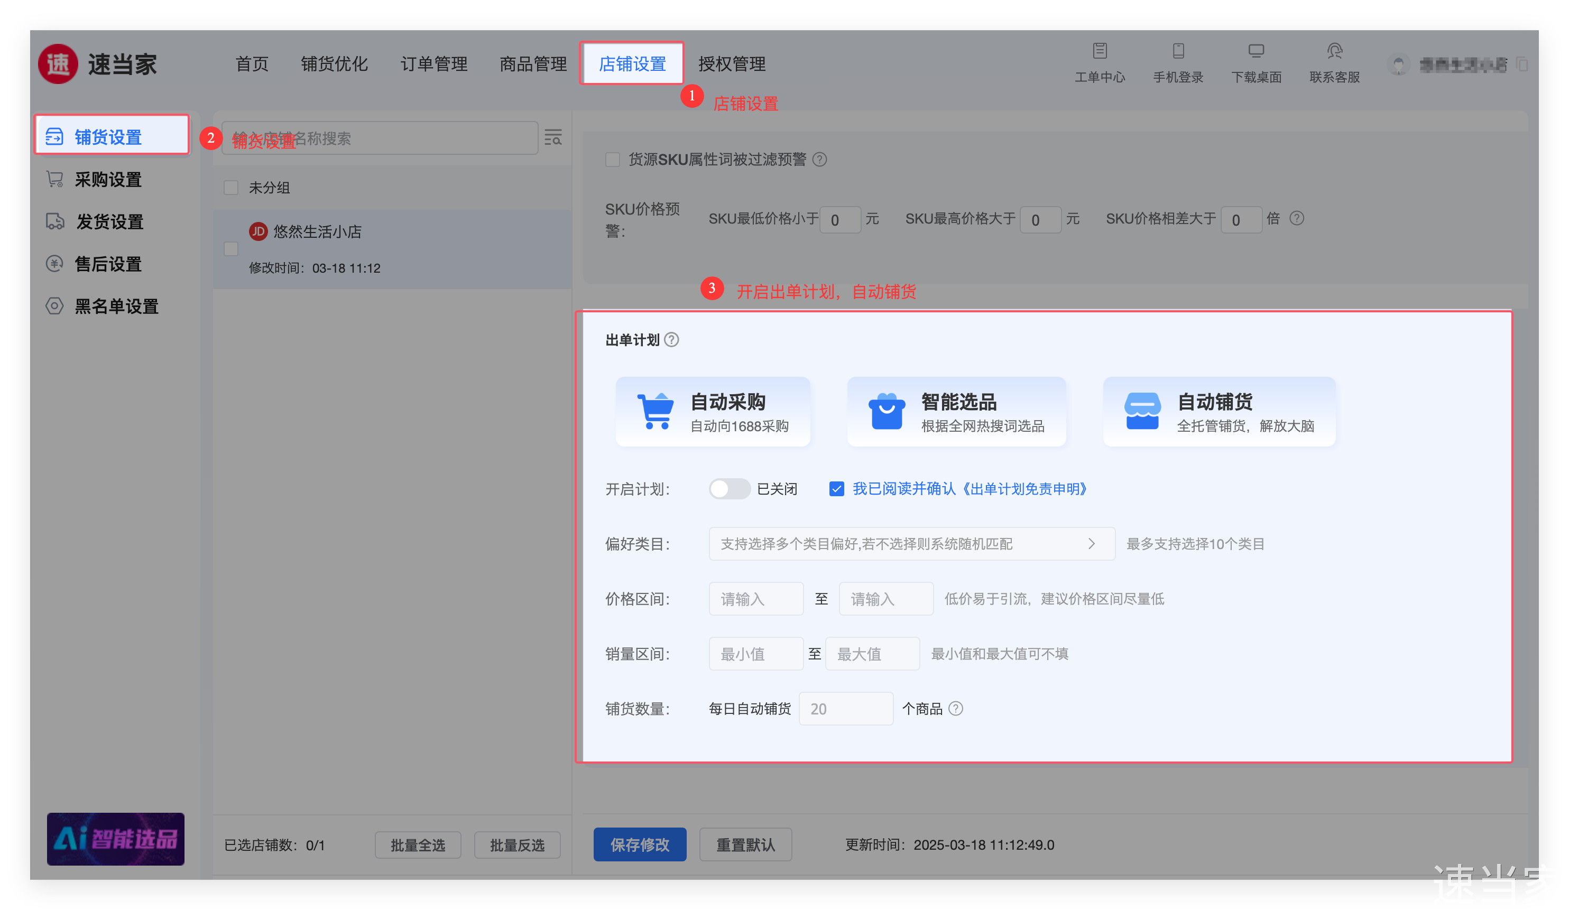Click the AI智能选品 banner thumbnail
Viewport: 1569px width, 910px height.
point(116,839)
